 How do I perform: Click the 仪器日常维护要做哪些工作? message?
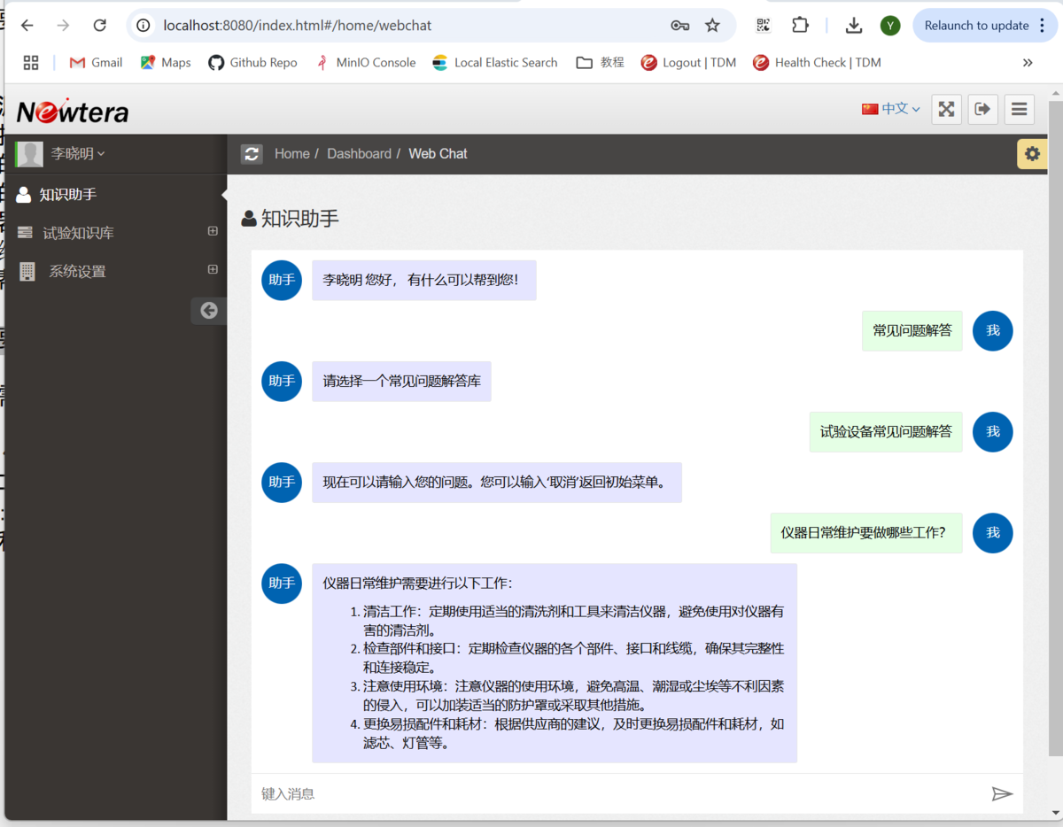[x=866, y=533]
